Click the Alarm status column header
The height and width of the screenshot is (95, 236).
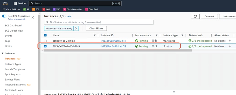click(221, 35)
